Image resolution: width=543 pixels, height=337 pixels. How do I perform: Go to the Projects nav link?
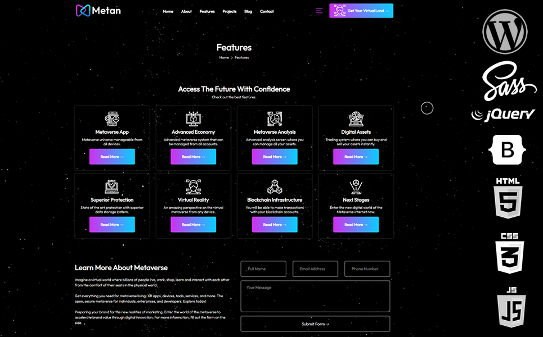click(x=230, y=11)
